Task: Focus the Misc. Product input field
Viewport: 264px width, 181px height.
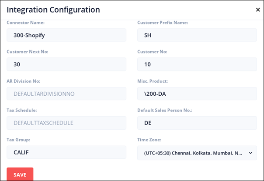Action: point(197,94)
